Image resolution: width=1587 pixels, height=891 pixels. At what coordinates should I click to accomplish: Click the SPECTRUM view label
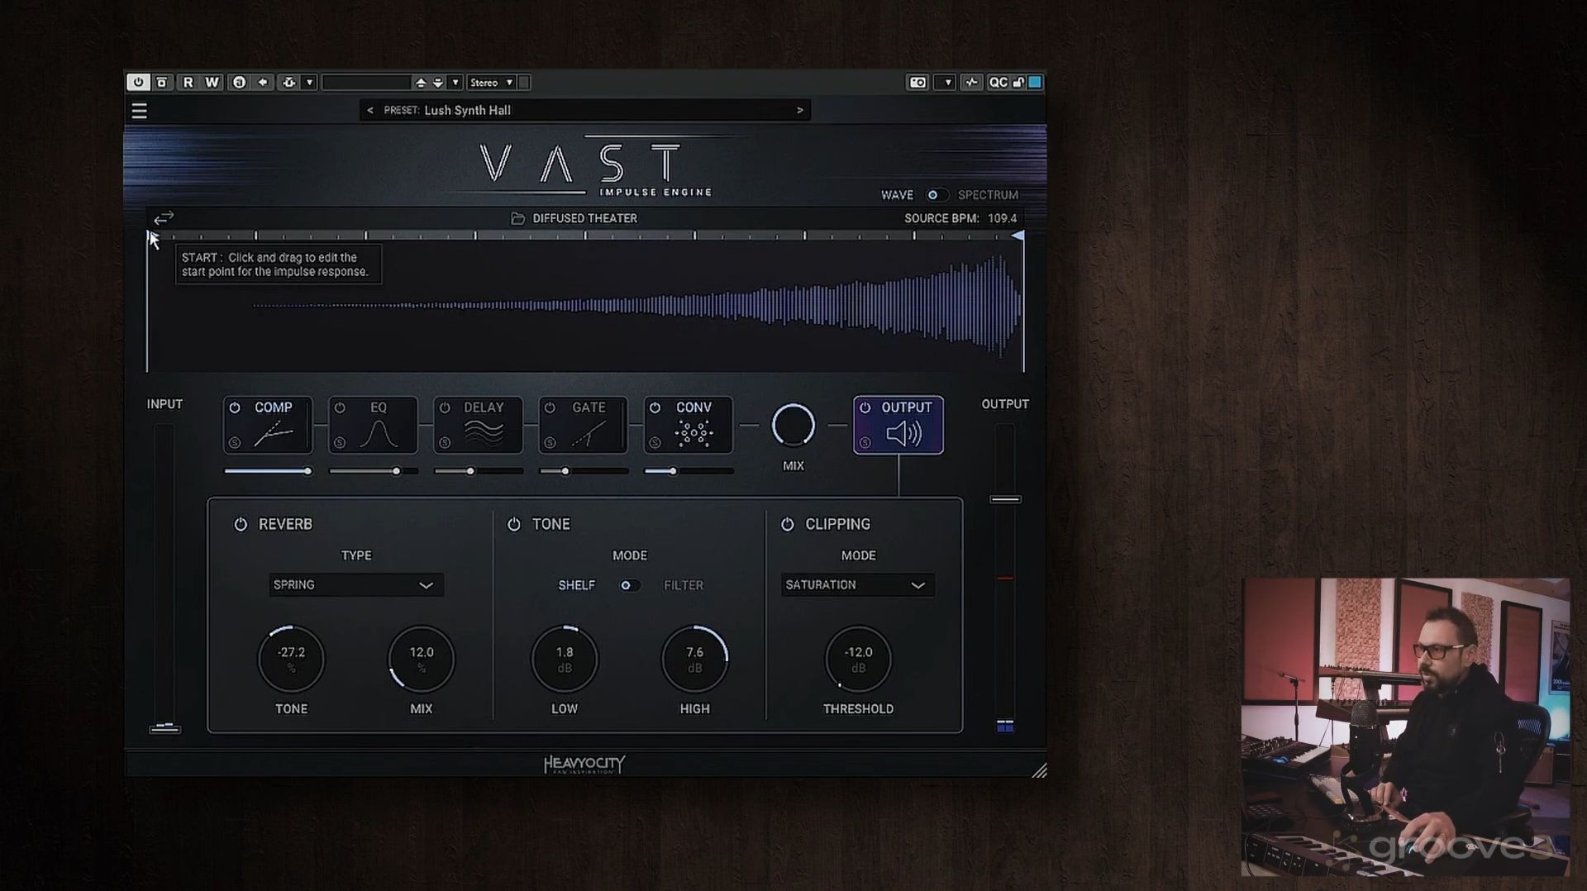(x=988, y=195)
